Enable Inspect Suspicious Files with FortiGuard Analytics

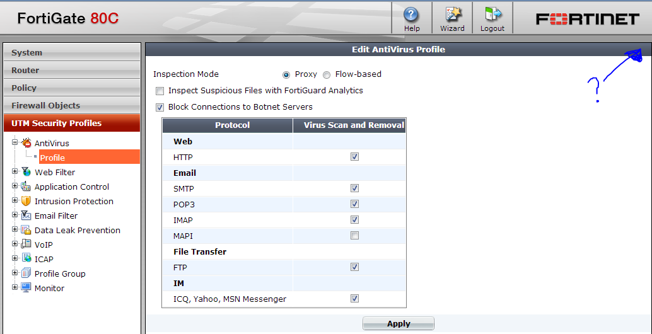(160, 91)
